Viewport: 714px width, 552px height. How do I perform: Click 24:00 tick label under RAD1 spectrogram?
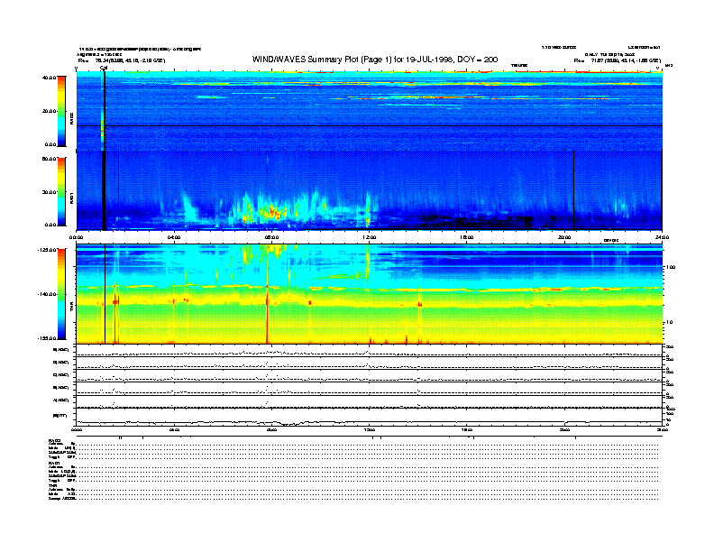pos(662,237)
